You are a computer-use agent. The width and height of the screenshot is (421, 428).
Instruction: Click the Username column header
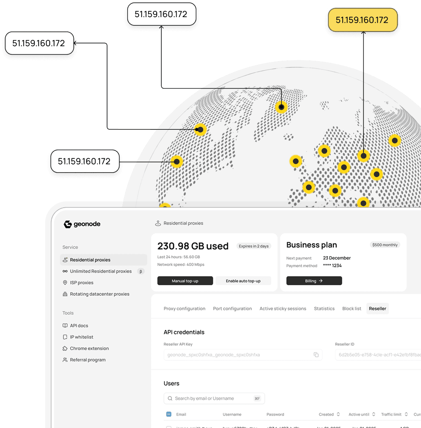pos(232,415)
